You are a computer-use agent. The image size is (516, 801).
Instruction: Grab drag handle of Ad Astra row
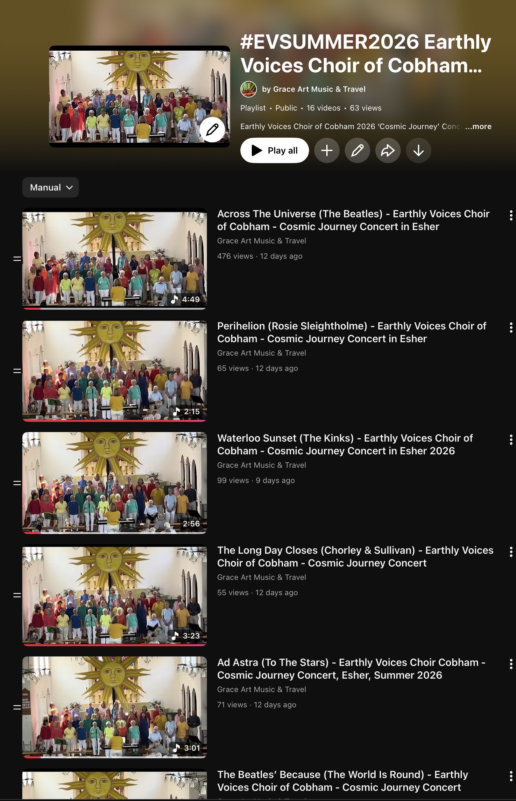point(17,707)
